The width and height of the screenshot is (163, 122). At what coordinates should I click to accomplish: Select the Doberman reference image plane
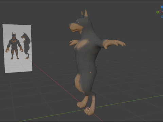pyautogui.click(x=17, y=48)
